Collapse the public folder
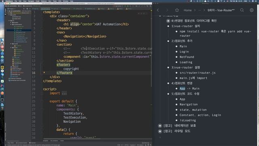Viewport: 259px width, 146px height. click(x=9, y=15)
